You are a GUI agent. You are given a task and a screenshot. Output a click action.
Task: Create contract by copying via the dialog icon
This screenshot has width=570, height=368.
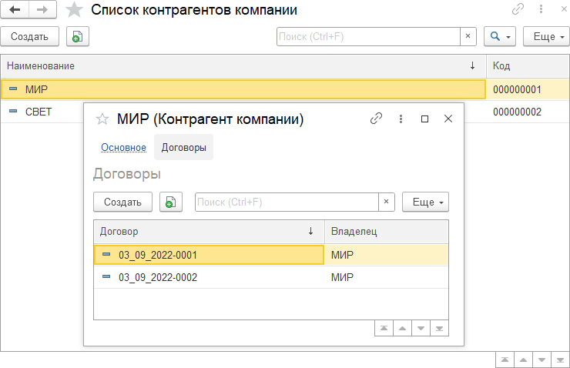tap(171, 202)
